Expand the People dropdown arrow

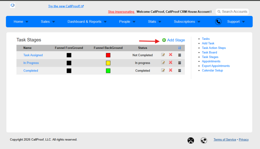[x=134, y=22]
